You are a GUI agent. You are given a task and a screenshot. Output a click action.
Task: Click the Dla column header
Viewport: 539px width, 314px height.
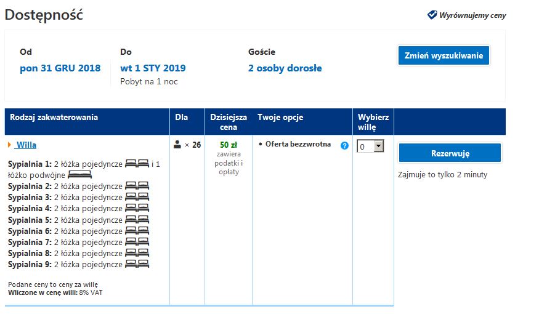tap(181, 117)
